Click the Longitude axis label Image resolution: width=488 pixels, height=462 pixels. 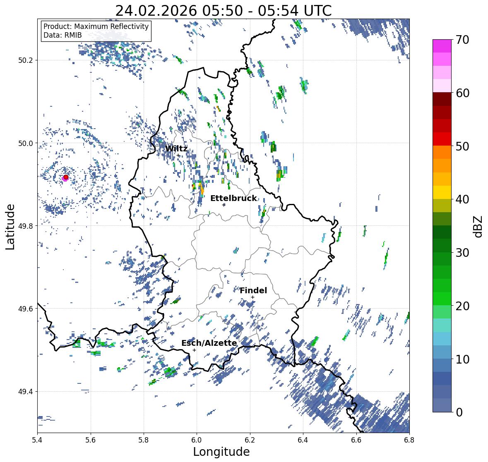(x=221, y=452)
